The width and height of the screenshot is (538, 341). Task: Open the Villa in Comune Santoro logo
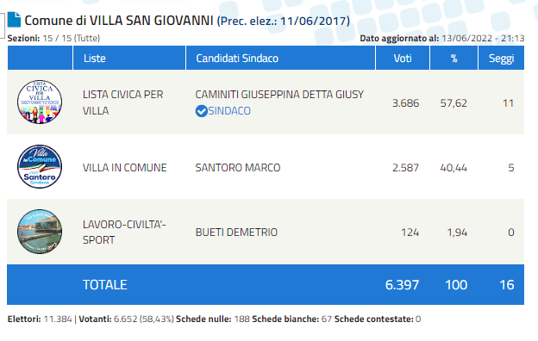click(40, 166)
